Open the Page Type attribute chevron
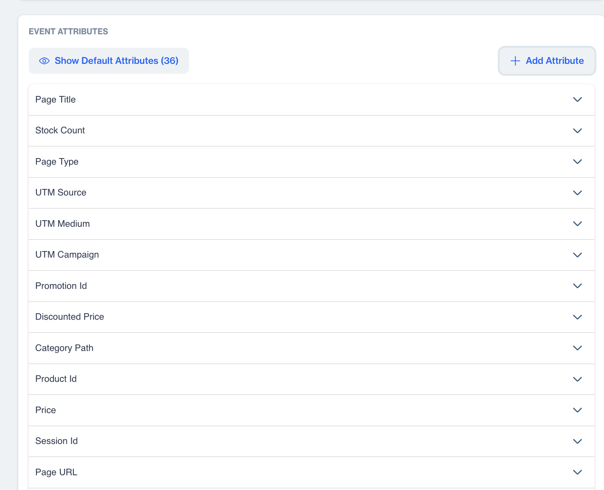604x490 pixels. coord(577,162)
